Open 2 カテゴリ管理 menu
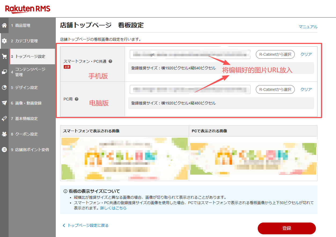Viewport: 336px width, 237px height. coord(32,41)
